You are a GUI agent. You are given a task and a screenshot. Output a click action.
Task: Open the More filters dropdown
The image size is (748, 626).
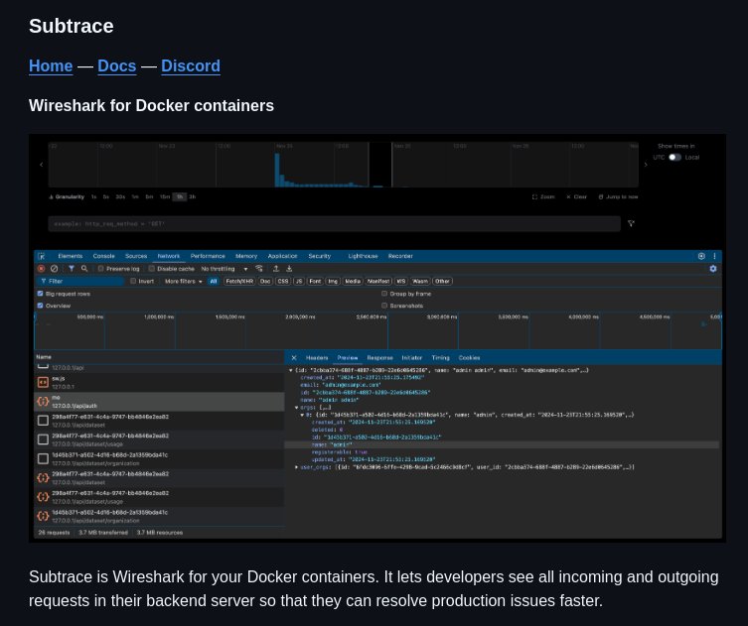(184, 281)
